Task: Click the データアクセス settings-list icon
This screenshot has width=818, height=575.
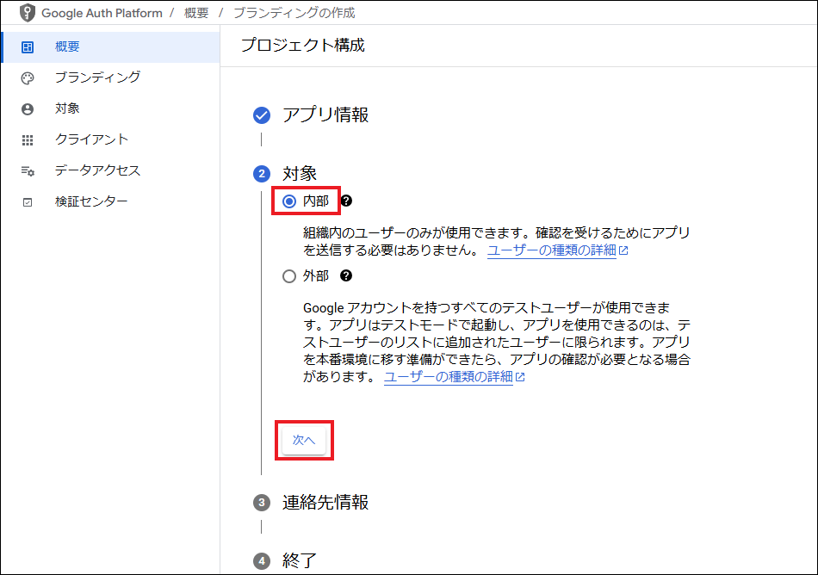Action: (28, 170)
